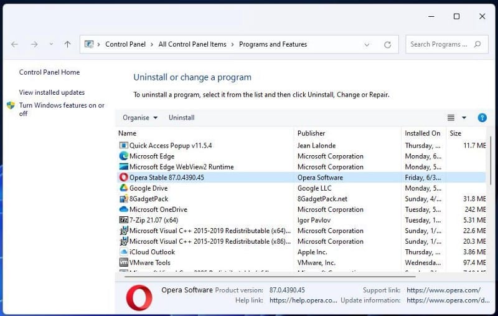This screenshot has width=498, height=316.
Task: Select Microsoft OneDrive program name
Action: (158, 209)
